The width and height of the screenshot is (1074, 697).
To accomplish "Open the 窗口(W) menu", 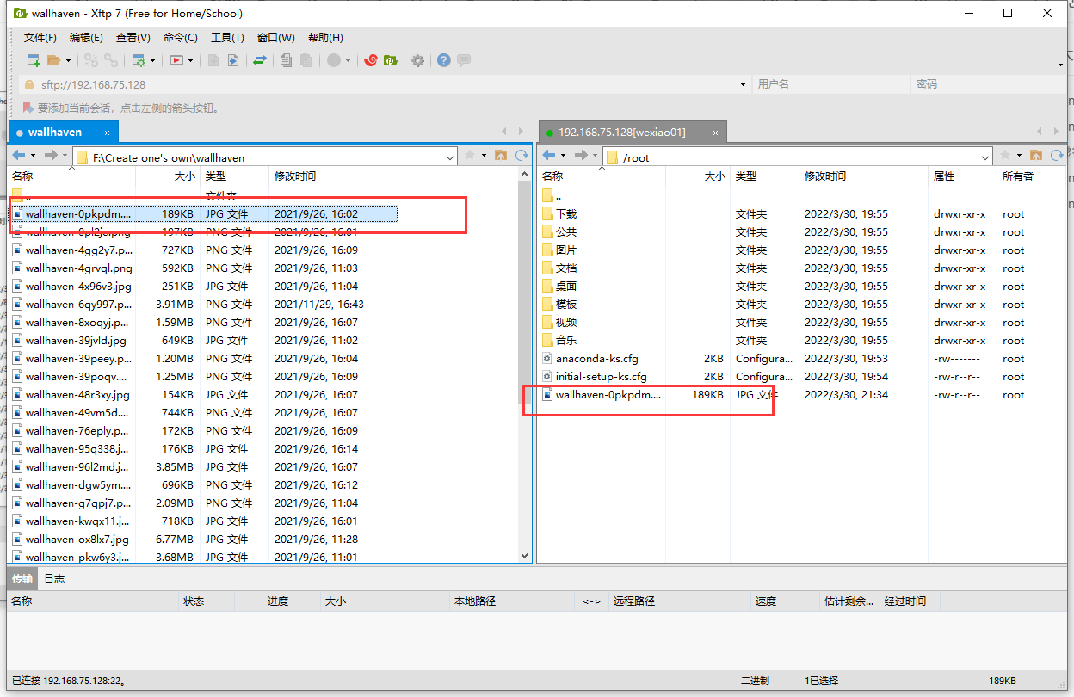I will point(275,38).
